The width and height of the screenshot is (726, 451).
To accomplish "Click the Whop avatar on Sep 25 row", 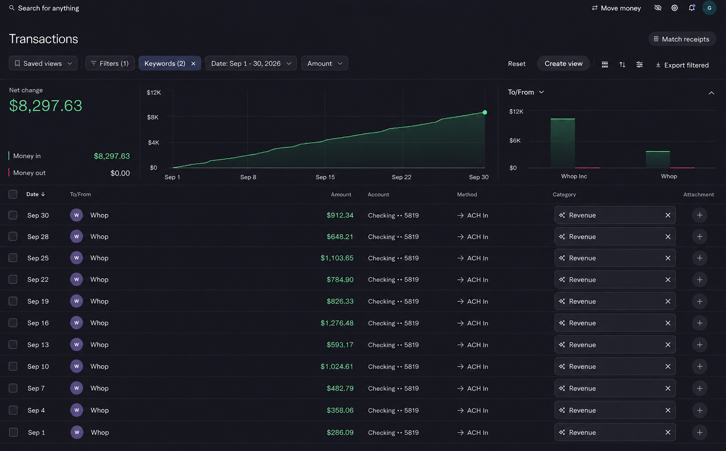I will click(76, 258).
